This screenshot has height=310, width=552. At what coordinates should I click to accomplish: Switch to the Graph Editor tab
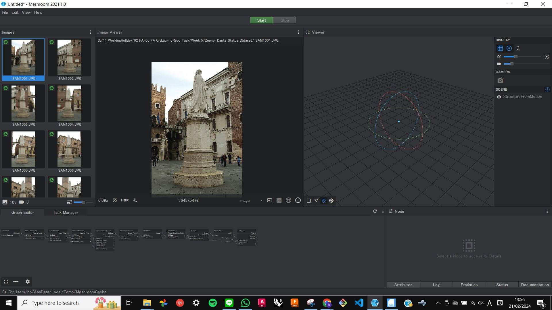point(22,212)
